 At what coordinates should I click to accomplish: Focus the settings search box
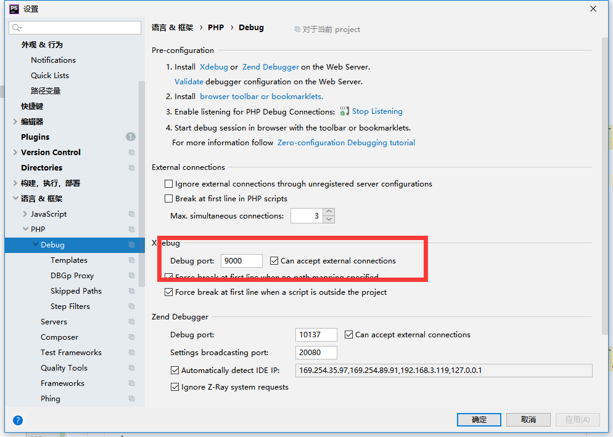pyautogui.click(x=75, y=28)
